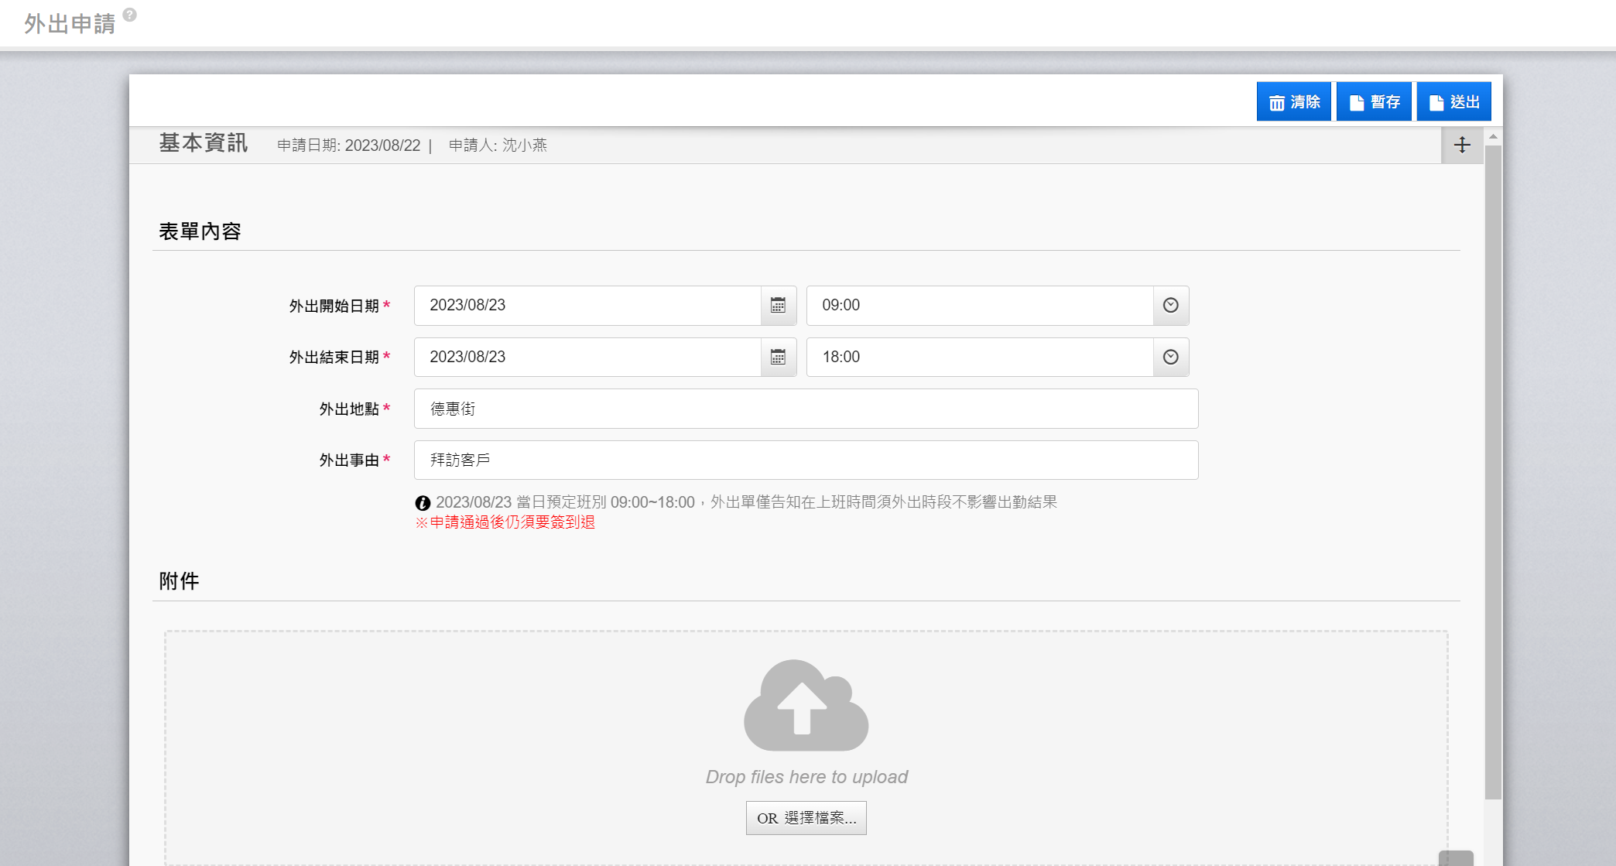Open the start date calendar picker
This screenshot has width=1616, height=866.
778,306
